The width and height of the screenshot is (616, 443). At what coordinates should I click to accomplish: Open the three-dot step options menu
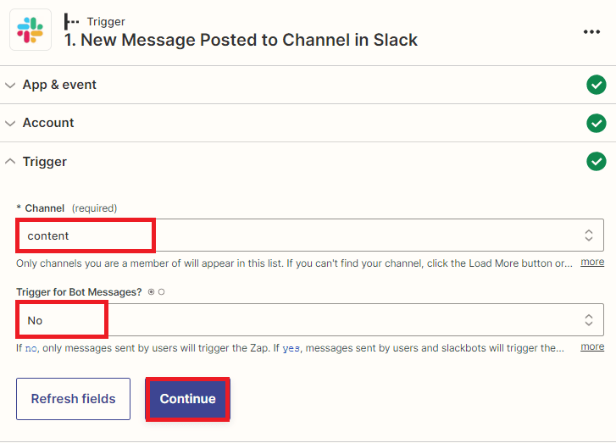(591, 32)
